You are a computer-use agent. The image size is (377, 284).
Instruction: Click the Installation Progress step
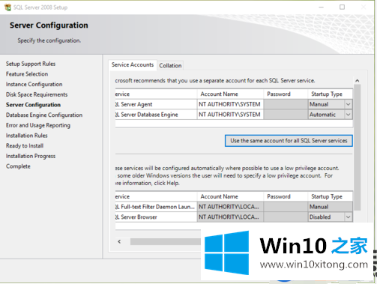click(31, 156)
